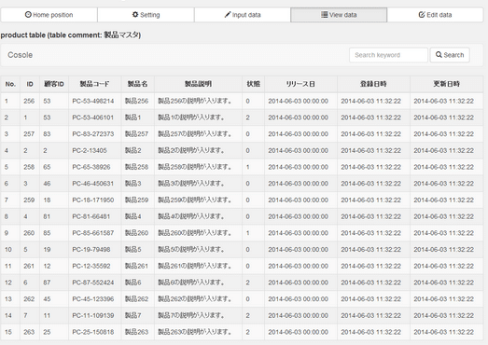Click product name 製品258
The height and width of the screenshot is (345, 488).
[136, 167]
